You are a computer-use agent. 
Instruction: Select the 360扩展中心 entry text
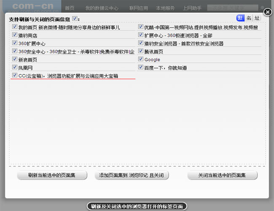coord(32,43)
